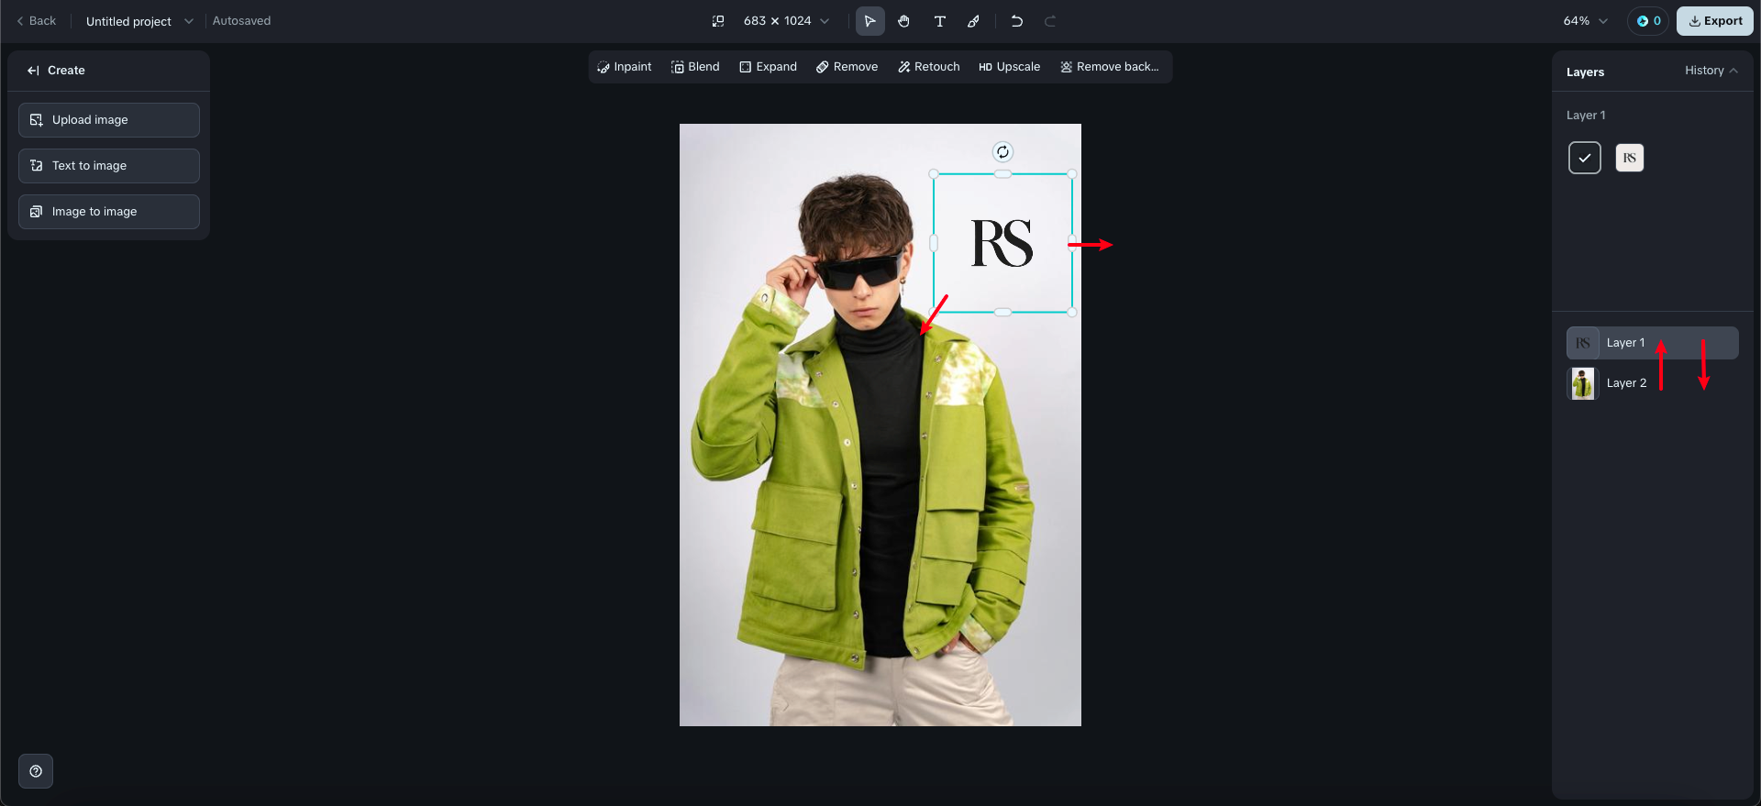Go Back to the previous page
This screenshot has height=806, width=1761.
tap(36, 21)
